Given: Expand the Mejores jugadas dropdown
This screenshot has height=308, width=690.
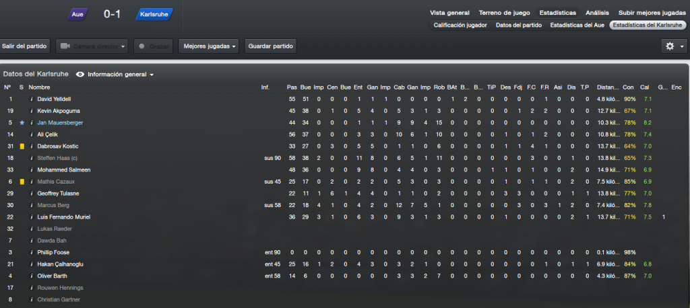Looking at the screenshot, I should point(209,46).
